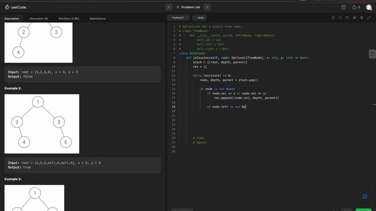Click the Example 1 tree diagram image
Image resolution: width=376 pixels, height=211 pixels.
coord(38,43)
